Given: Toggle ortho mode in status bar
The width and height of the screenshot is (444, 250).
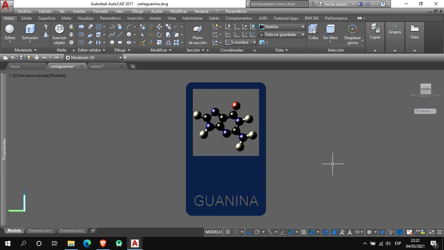Looking at the screenshot, I should 250,232.
